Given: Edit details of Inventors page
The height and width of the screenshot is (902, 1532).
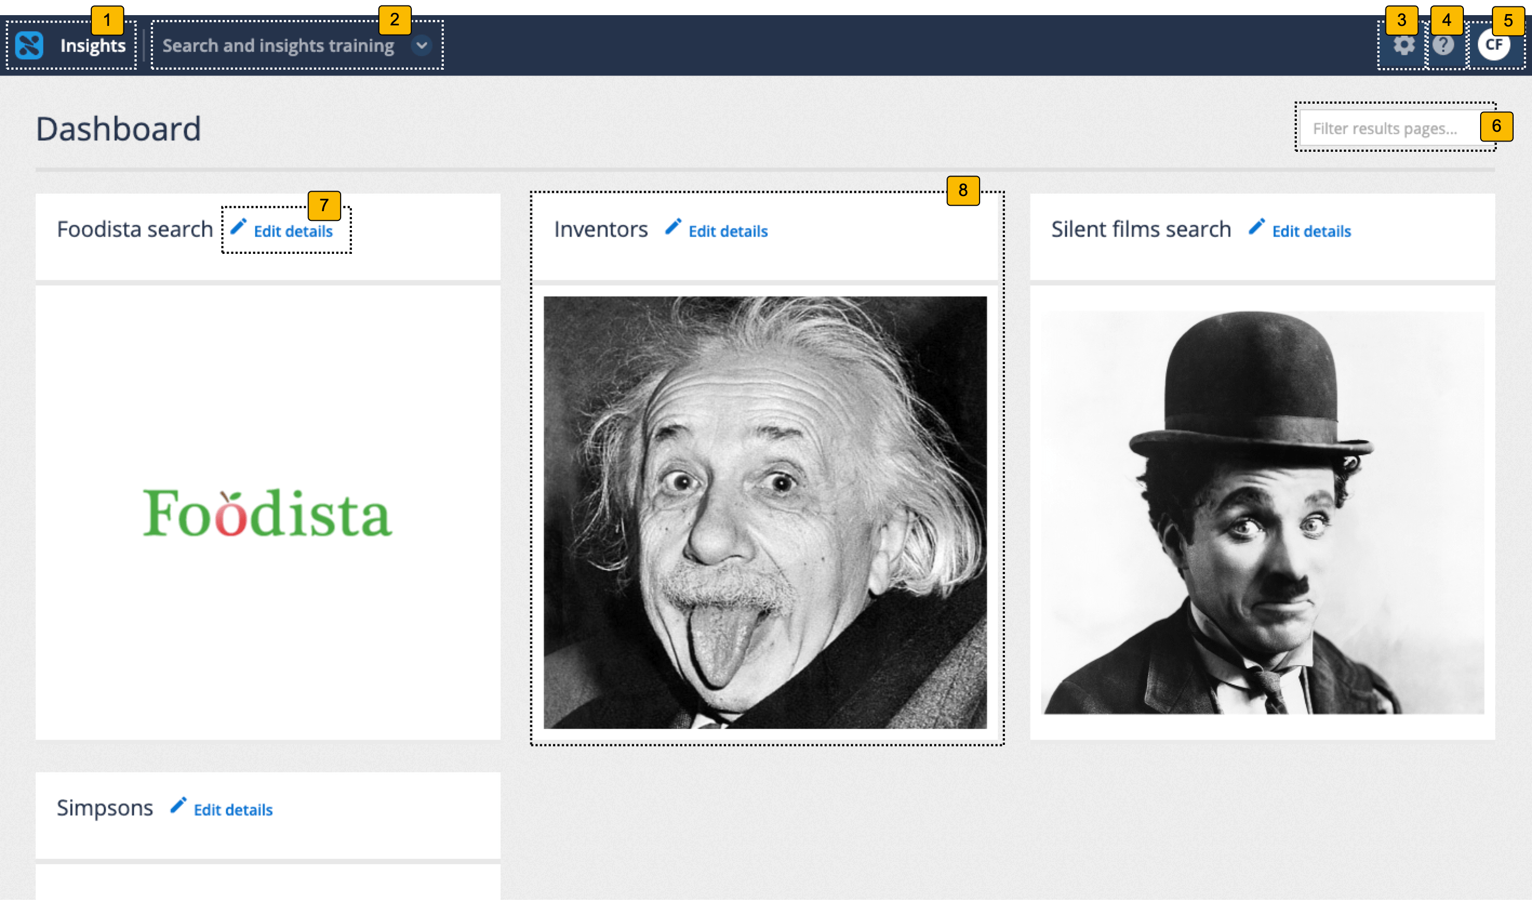Looking at the screenshot, I should 728,232.
